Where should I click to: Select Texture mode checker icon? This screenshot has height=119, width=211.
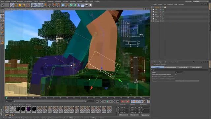2,20
